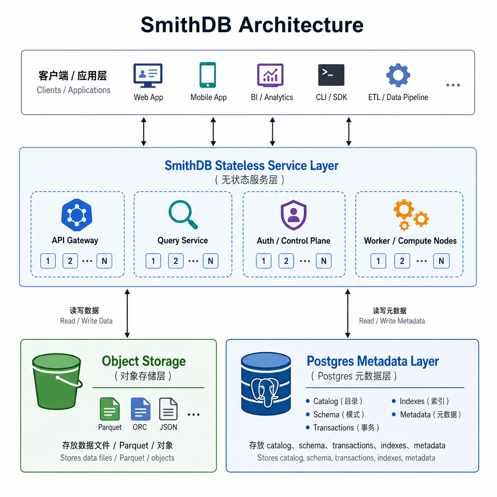Click the green Object Storage bucket icon
Viewport: 497px width, 497px height.
[x=57, y=381]
